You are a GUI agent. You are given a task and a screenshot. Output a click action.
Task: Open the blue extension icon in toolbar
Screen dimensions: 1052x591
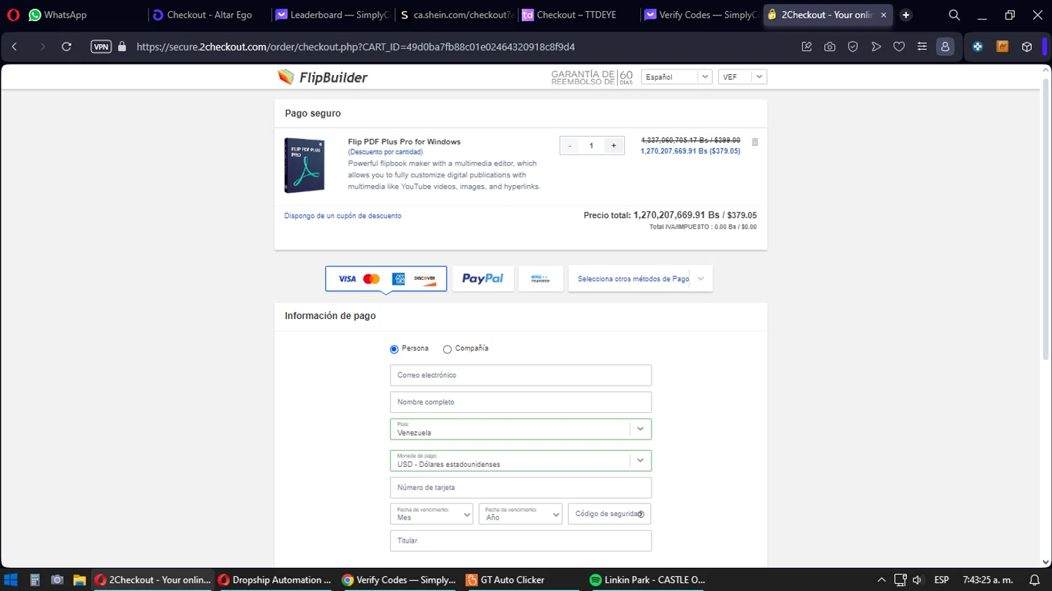click(x=978, y=47)
